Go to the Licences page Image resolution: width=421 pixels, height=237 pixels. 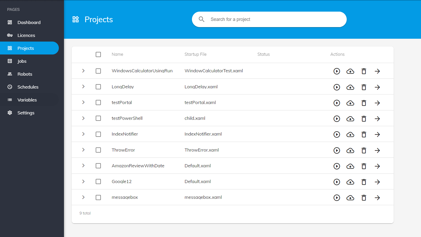tap(29, 35)
